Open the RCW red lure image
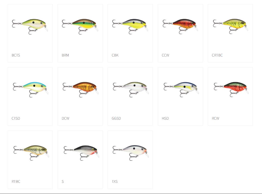Viewport: 262px width, 194px height. click(x=231, y=89)
